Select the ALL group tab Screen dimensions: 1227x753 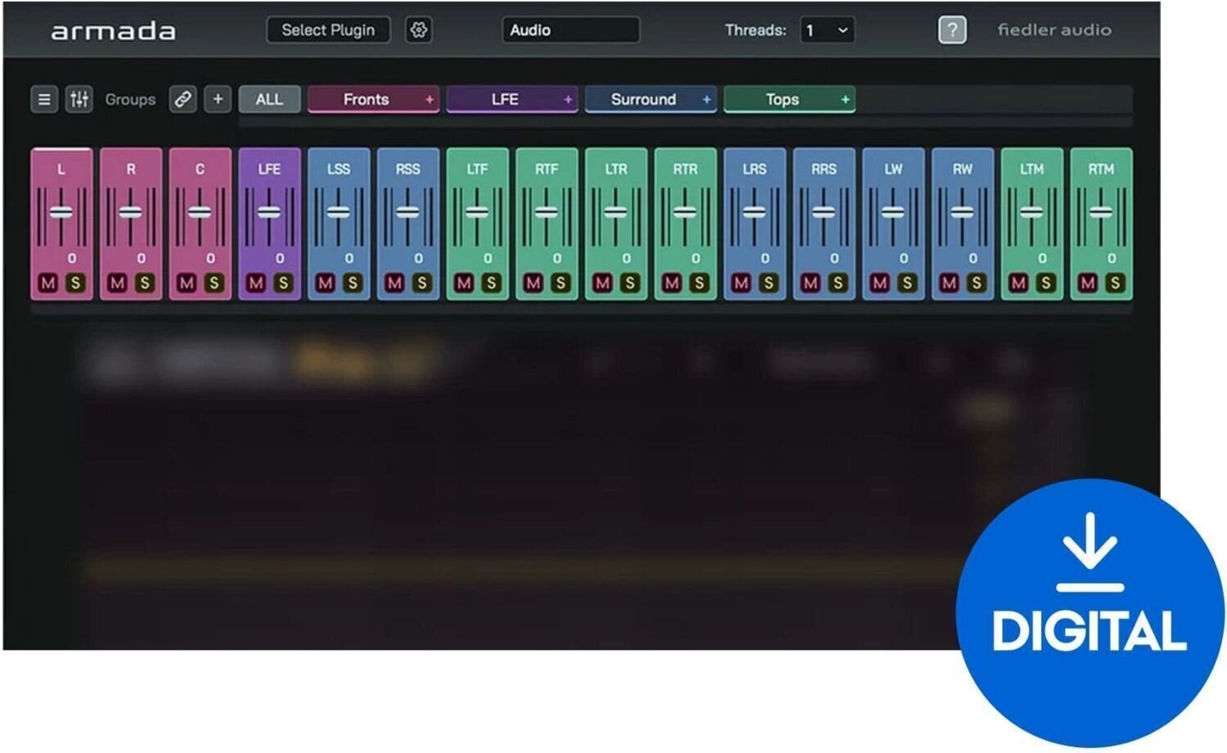point(269,100)
